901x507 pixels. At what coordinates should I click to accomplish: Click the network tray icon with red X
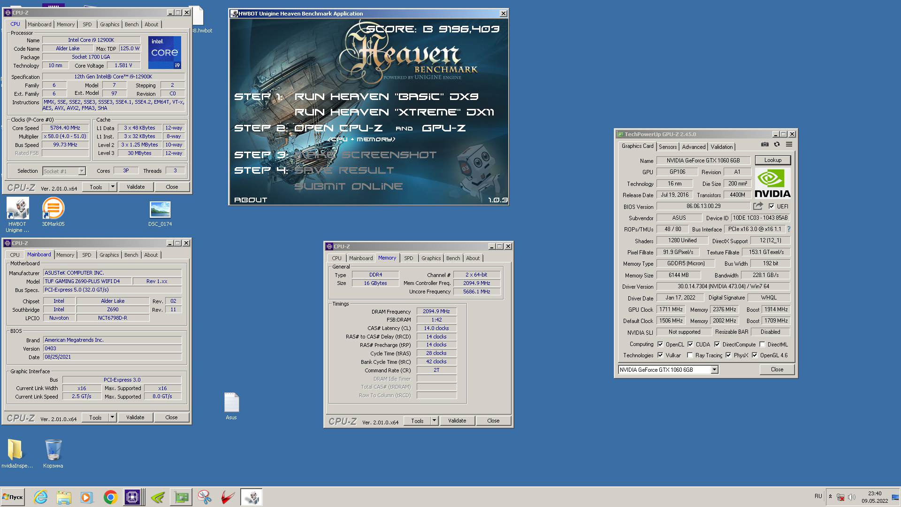(841, 497)
